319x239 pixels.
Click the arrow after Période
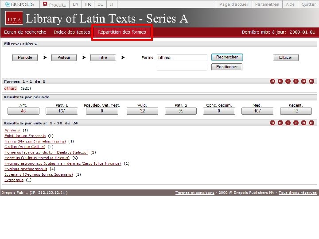[45, 58]
